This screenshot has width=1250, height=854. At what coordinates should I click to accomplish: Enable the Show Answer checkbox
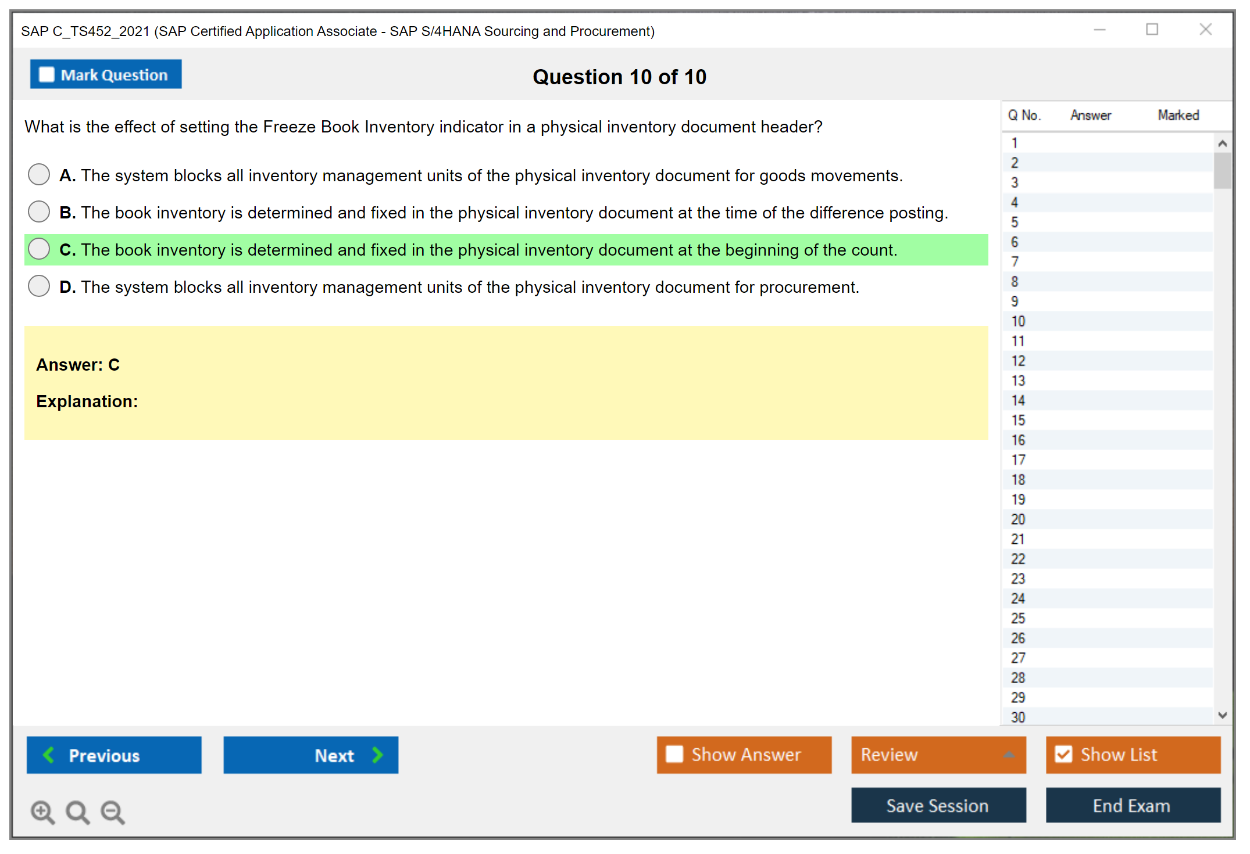[x=674, y=754]
